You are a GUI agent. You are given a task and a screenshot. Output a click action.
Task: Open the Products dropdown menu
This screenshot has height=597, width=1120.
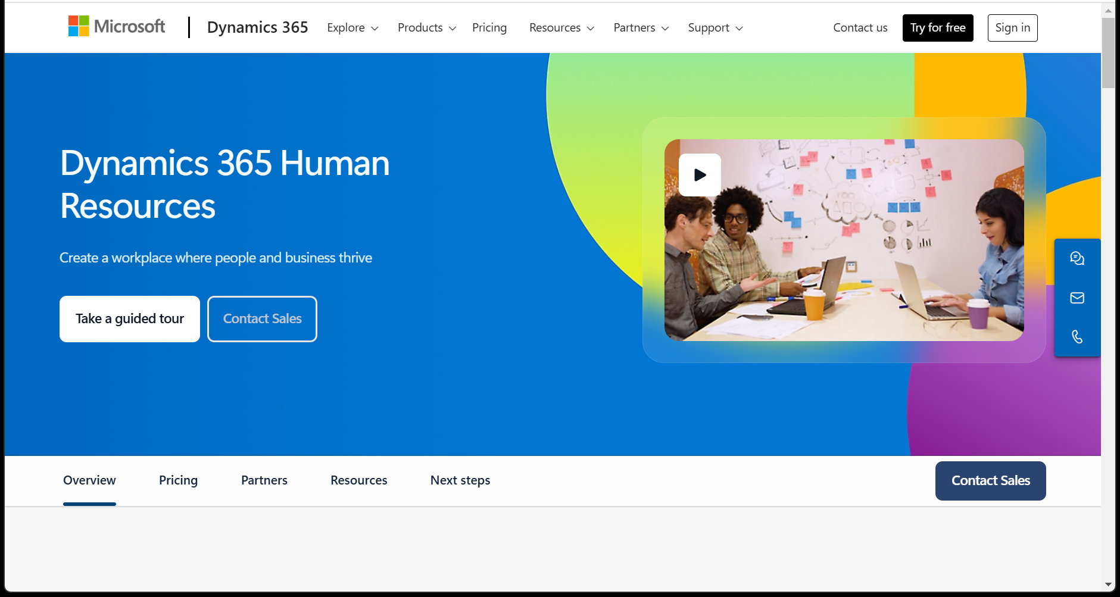tap(426, 27)
